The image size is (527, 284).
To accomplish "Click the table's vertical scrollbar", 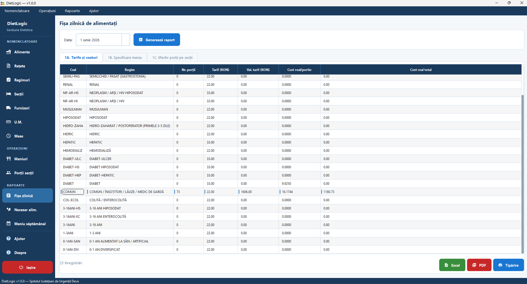I will pyautogui.click(x=523, y=173).
